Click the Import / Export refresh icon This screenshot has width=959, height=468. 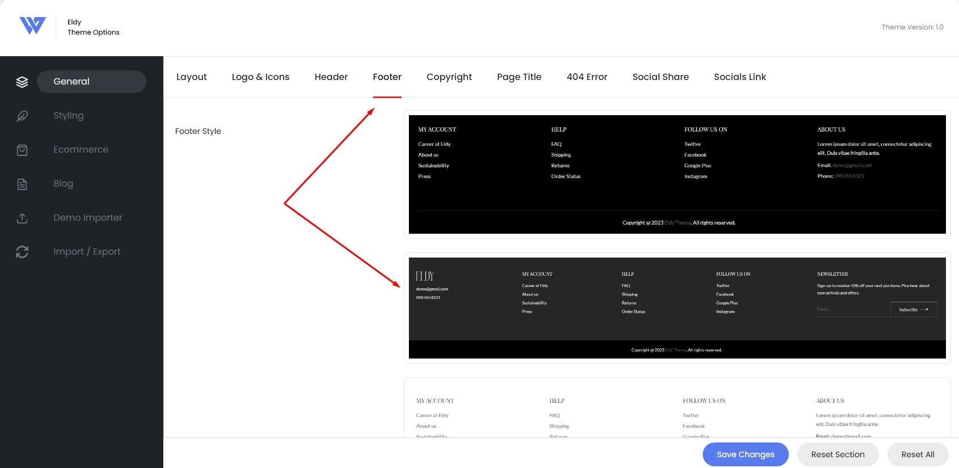22,252
